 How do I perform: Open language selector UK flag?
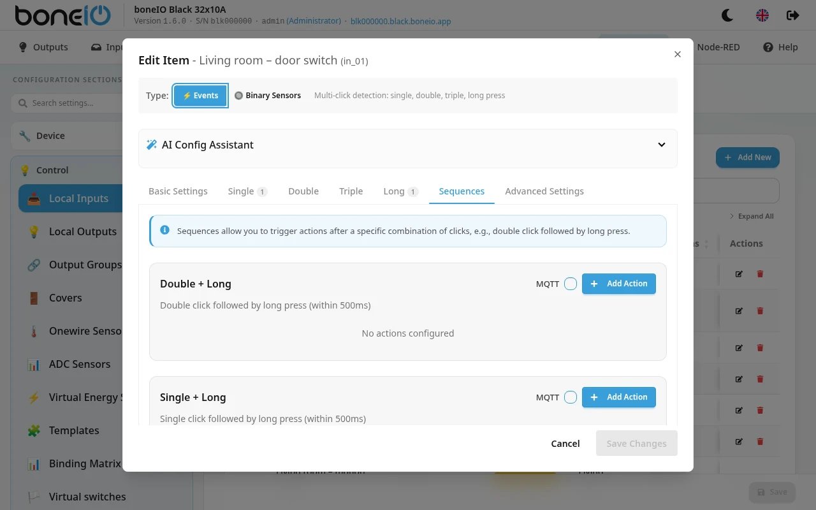(x=762, y=15)
